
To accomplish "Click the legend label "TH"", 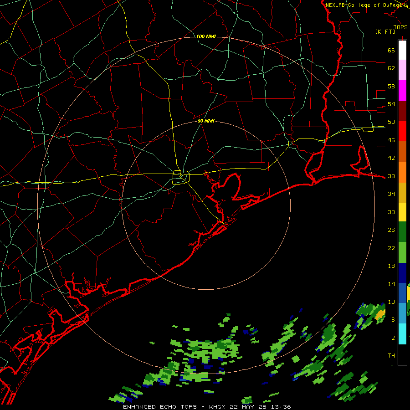I will coord(391,356).
